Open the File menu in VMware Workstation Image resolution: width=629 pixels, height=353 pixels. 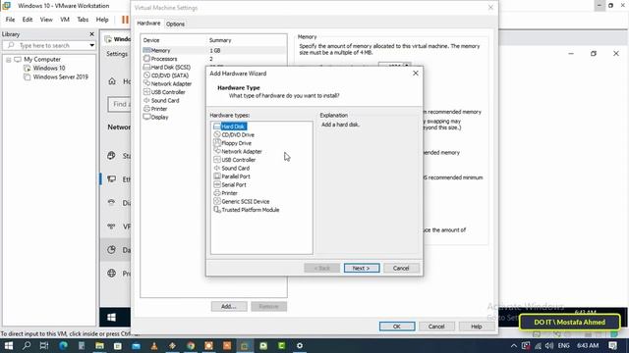tap(10, 20)
